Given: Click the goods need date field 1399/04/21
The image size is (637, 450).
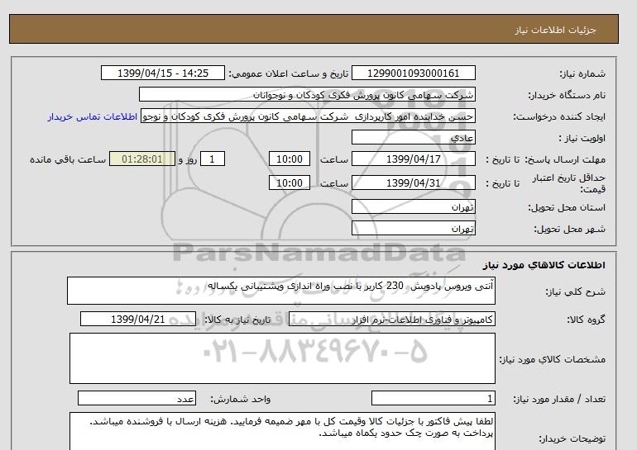Looking at the screenshot, I should tap(138, 319).
